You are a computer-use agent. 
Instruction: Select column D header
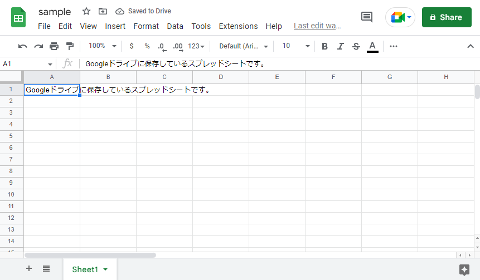tap(221, 77)
